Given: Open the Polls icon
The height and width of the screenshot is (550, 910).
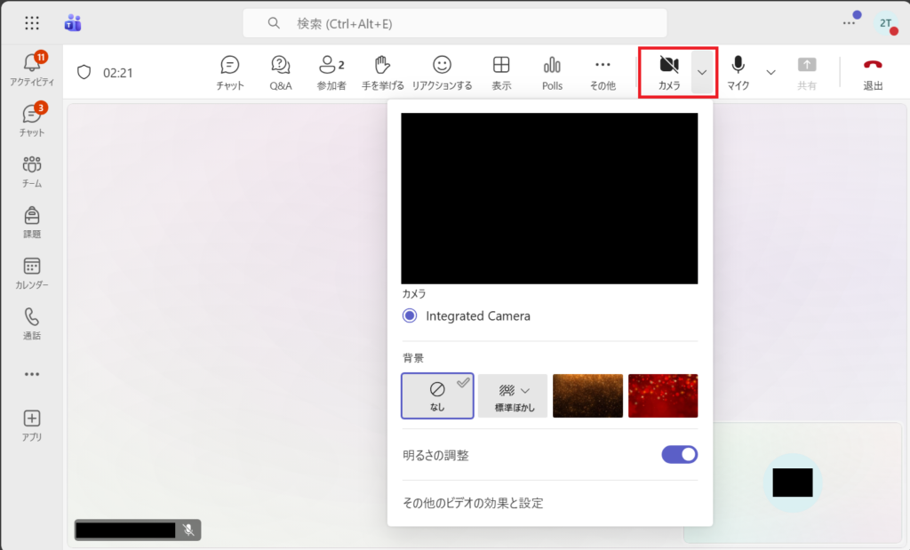Looking at the screenshot, I should (x=552, y=72).
